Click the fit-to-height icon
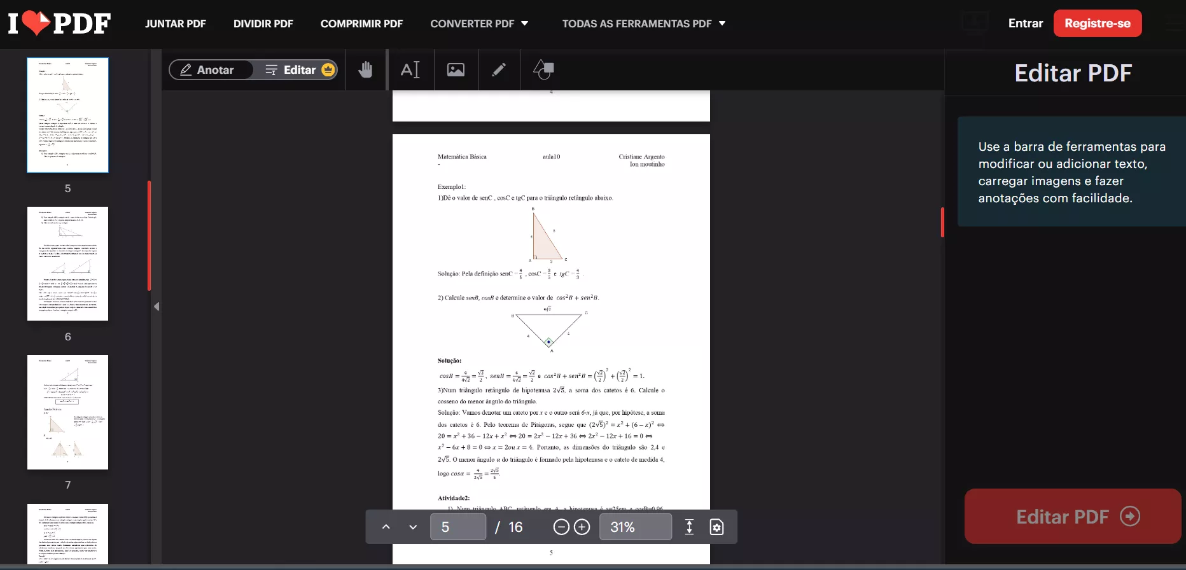 coord(689,527)
